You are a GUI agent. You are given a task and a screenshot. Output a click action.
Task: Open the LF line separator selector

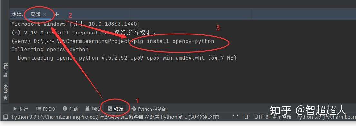tap(247, 117)
